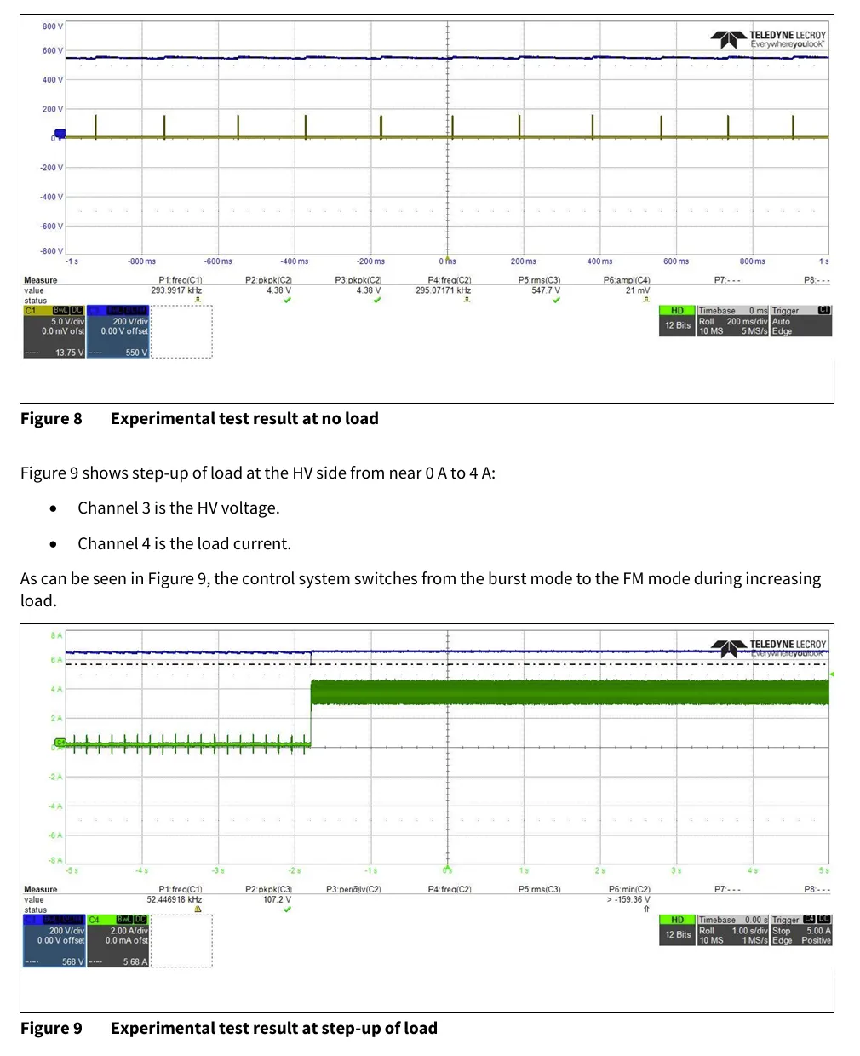The width and height of the screenshot is (860, 1056).
Task: Click the bullet 'Channel 3 is the HV voltage.'
Action: [179, 508]
